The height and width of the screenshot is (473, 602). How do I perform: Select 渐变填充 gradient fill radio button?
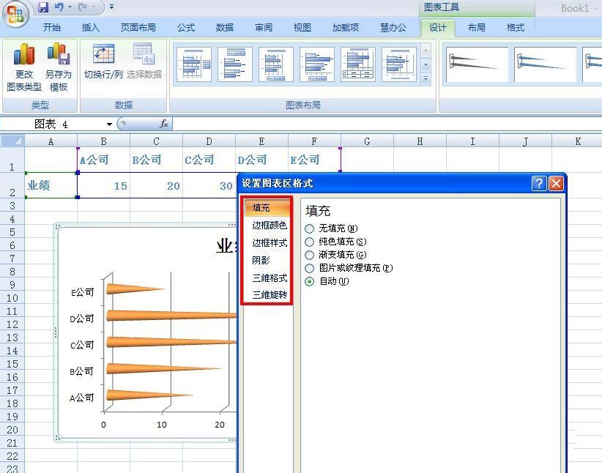(x=310, y=255)
